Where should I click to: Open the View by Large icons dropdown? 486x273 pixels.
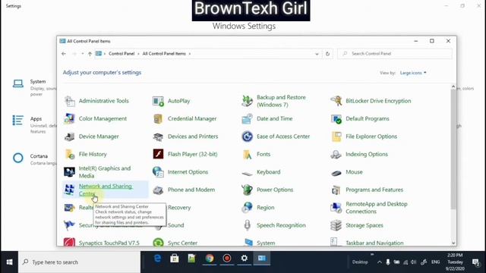(x=413, y=73)
